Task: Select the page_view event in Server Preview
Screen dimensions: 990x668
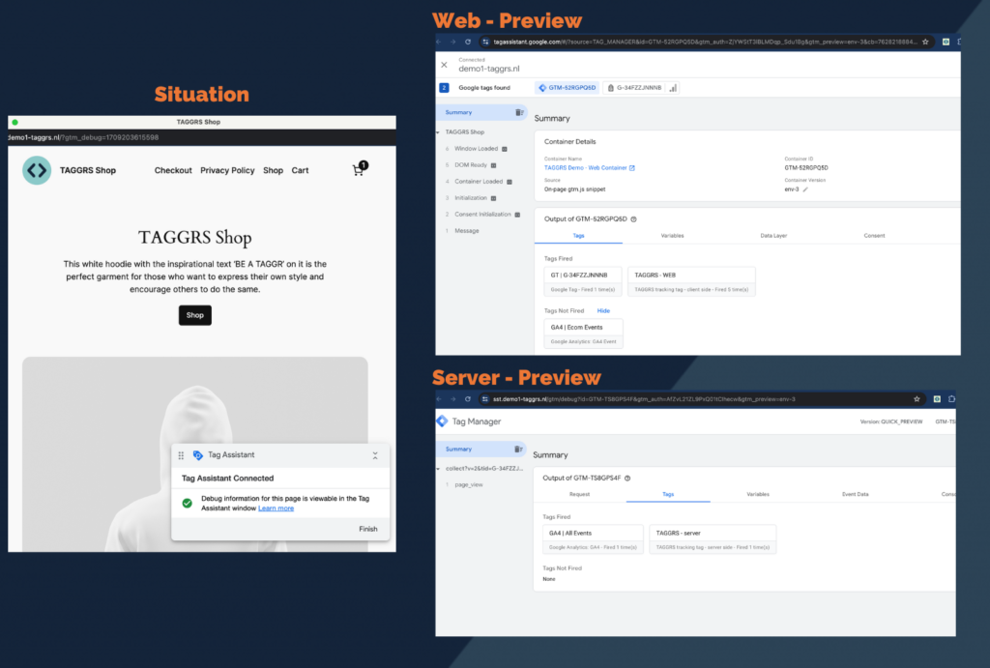Action: click(469, 485)
